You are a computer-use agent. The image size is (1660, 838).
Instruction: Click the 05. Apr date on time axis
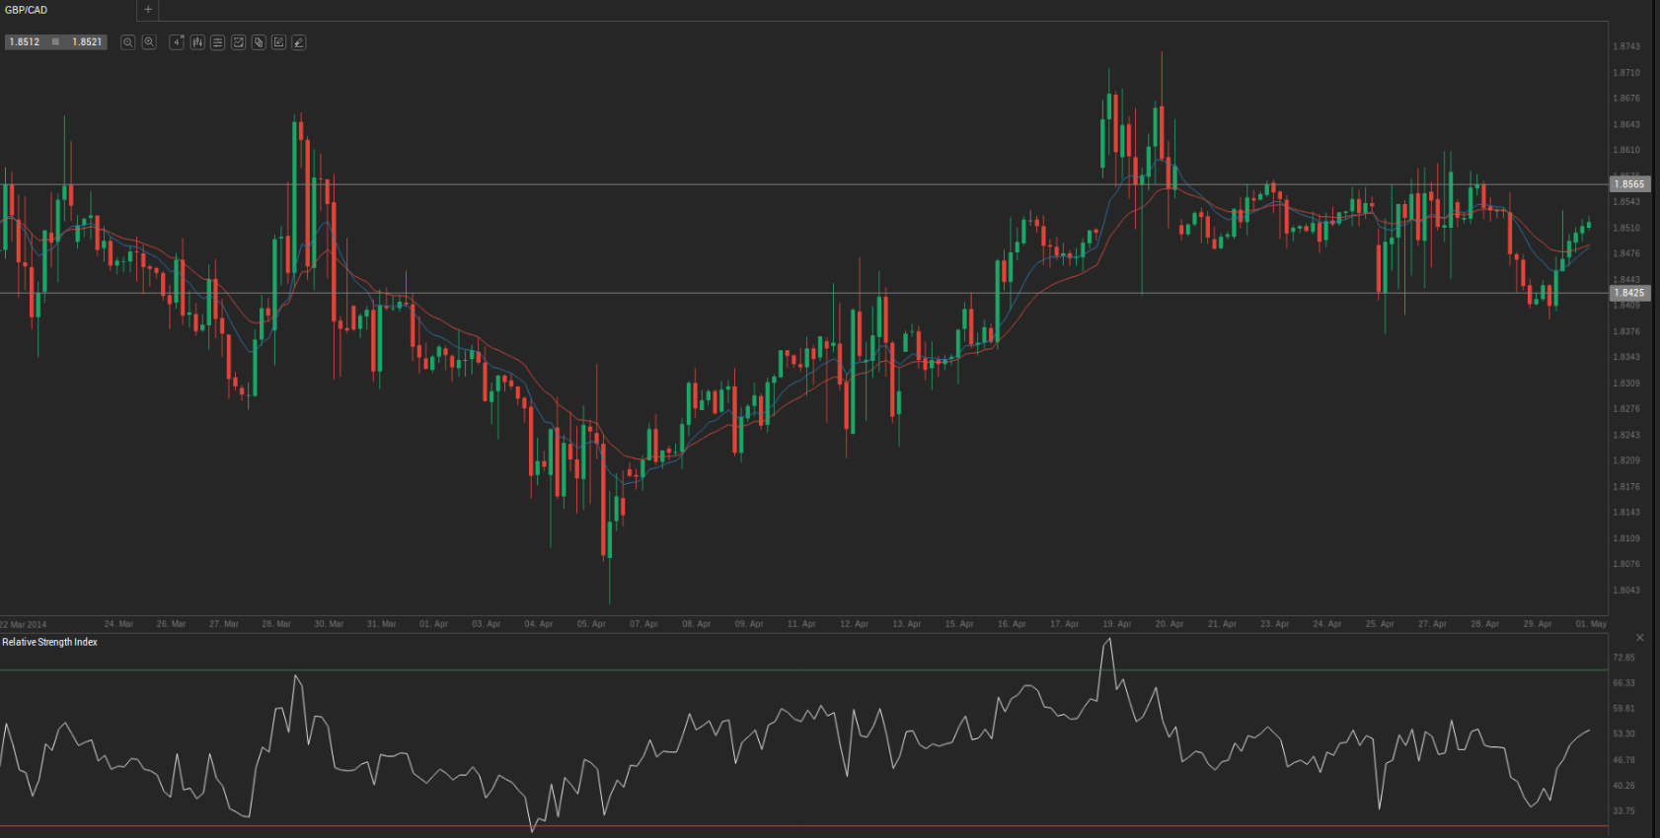pos(591,624)
